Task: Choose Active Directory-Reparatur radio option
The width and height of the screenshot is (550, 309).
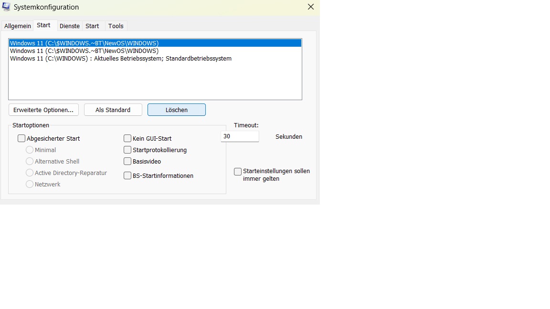Action: coord(30,173)
